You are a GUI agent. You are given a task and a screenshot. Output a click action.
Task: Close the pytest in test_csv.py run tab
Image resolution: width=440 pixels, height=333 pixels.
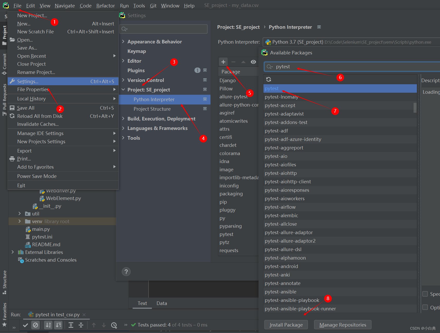(84, 315)
